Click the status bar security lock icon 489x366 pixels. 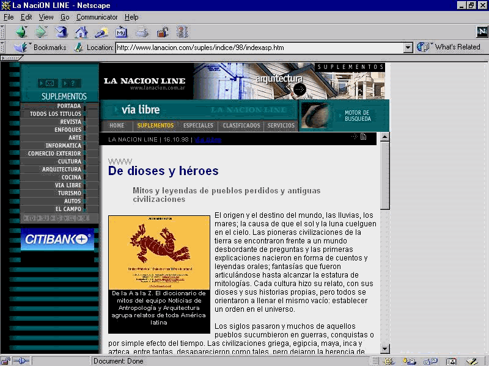click(x=6, y=361)
